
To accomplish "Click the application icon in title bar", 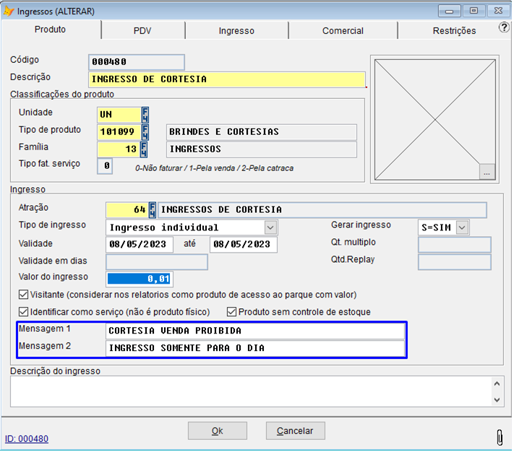I will 9,11.
